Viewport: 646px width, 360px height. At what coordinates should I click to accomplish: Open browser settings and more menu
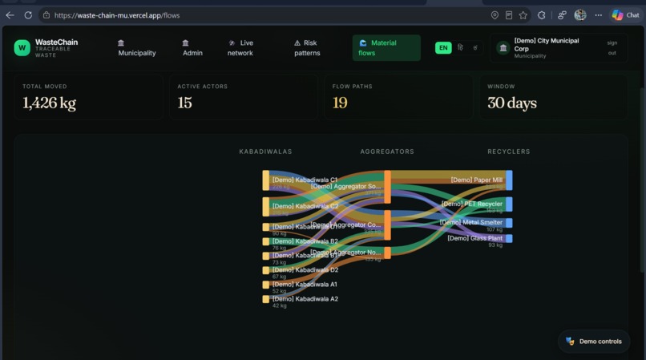pyautogui.click(x=598, y=15)
